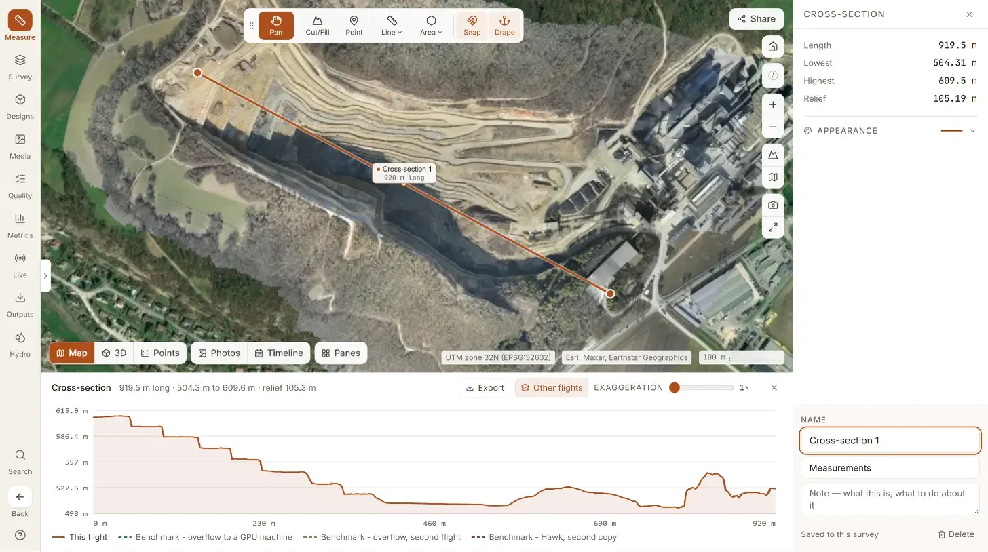Screen dimensions: 988x552
Task: Open the Timeline tab
Action: (279, 353)
